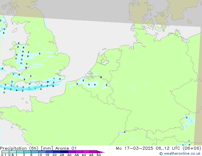Image resolution: width=202 pixels, height=156 pixels.
Task: Select the 35–40 mm legend color swatch
Action: pos(79,152)
